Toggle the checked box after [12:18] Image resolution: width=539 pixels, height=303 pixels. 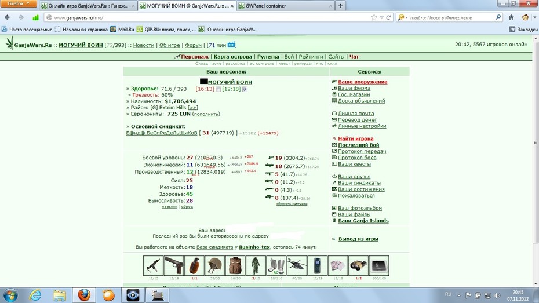[245, 89]
